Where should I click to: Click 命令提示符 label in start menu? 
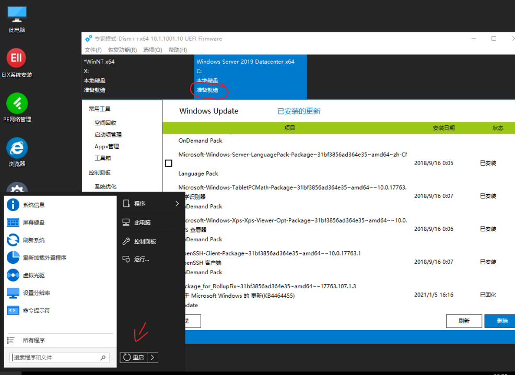click(x=36, y=310)
